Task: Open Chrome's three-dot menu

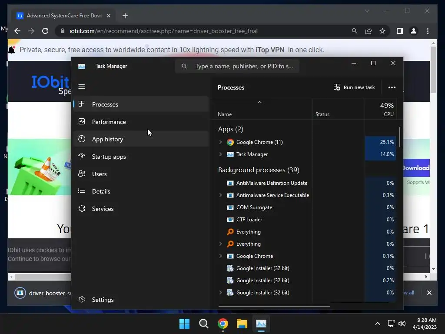Action: pyautogui.click(x=428, y=31)
